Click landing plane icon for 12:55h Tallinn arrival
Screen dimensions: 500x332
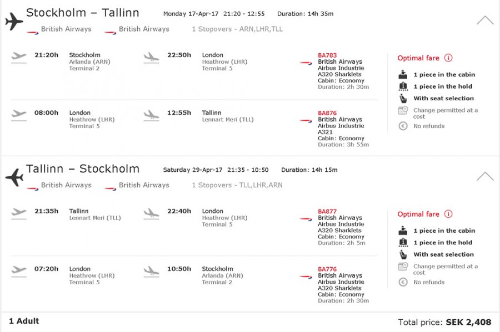[151, 115]
